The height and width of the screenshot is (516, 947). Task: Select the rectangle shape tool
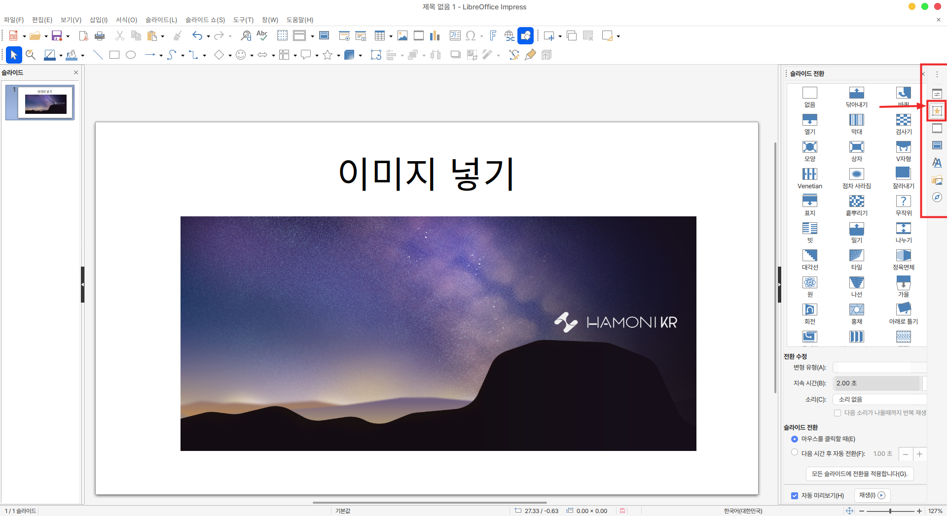tap(114, 55)
